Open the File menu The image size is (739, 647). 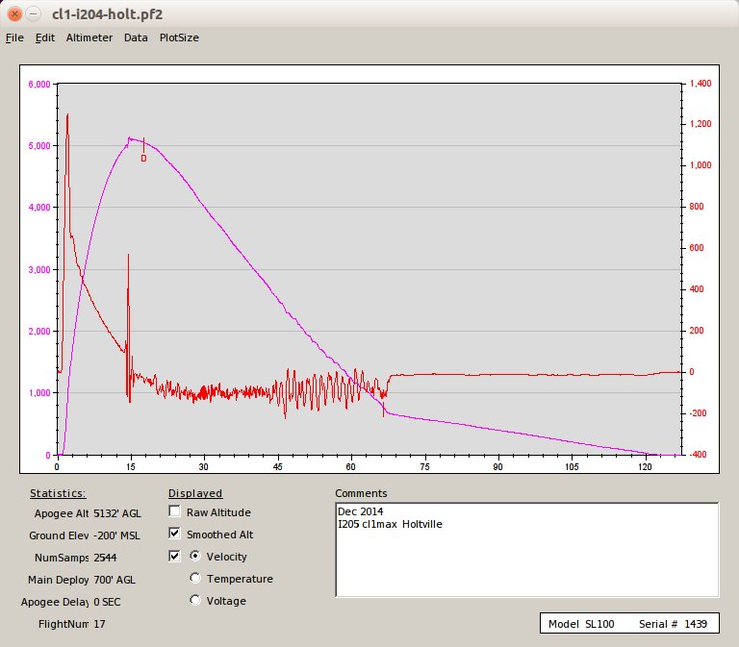(x=14, y=37)
